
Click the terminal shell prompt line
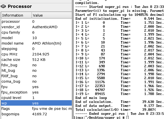click(101, 118)
